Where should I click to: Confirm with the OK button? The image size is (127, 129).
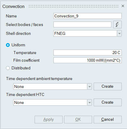[x=78, y=120]
